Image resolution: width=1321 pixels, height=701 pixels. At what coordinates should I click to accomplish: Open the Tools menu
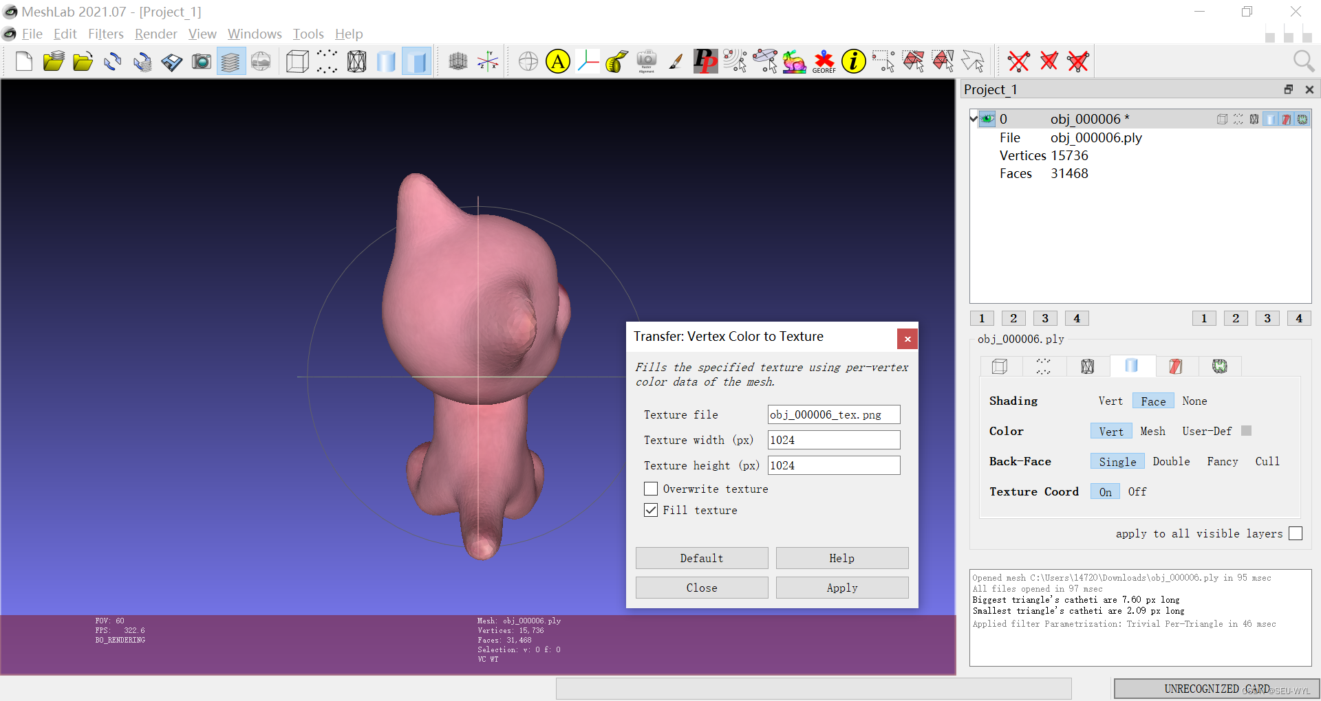308,34
